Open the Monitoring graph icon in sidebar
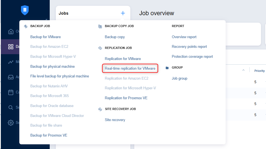 [x=11, y=62]
